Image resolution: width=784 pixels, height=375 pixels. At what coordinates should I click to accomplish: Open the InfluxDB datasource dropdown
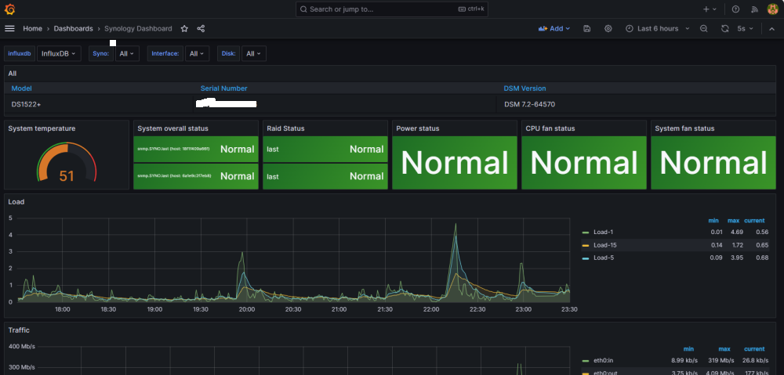[59, 53]
